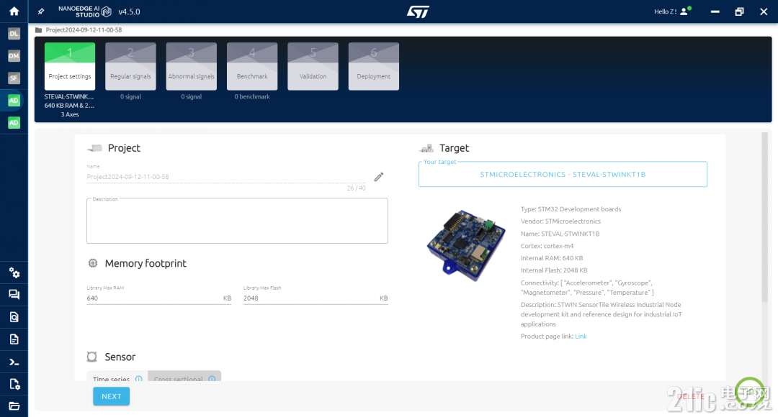Screen dimensions: 778x417
Task: Open step 4 Benchmark
Action: (x=252, y=66)
